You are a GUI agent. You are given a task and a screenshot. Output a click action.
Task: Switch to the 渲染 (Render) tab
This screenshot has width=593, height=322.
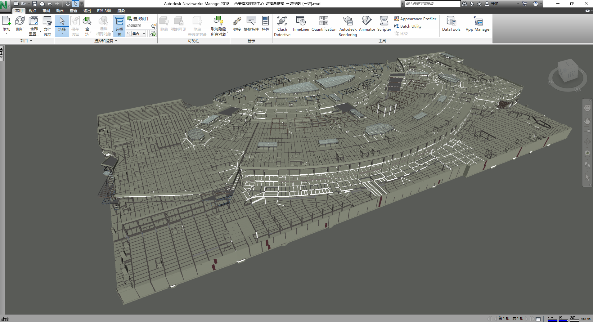pyautogui.click(x=121, y=11)
